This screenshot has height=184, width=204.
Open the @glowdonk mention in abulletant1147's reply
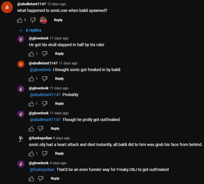point(41,70)
